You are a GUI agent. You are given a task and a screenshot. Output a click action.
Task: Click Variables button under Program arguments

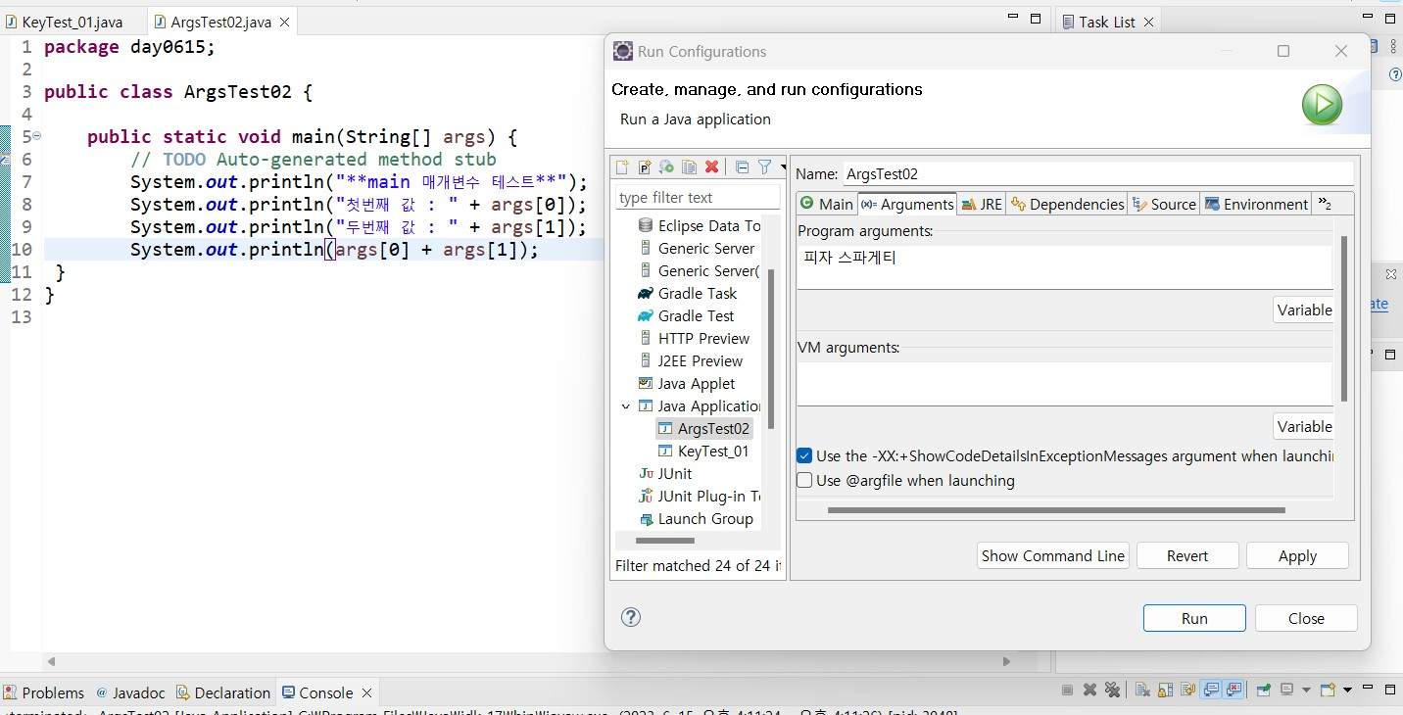click(x=1303, y=310)
